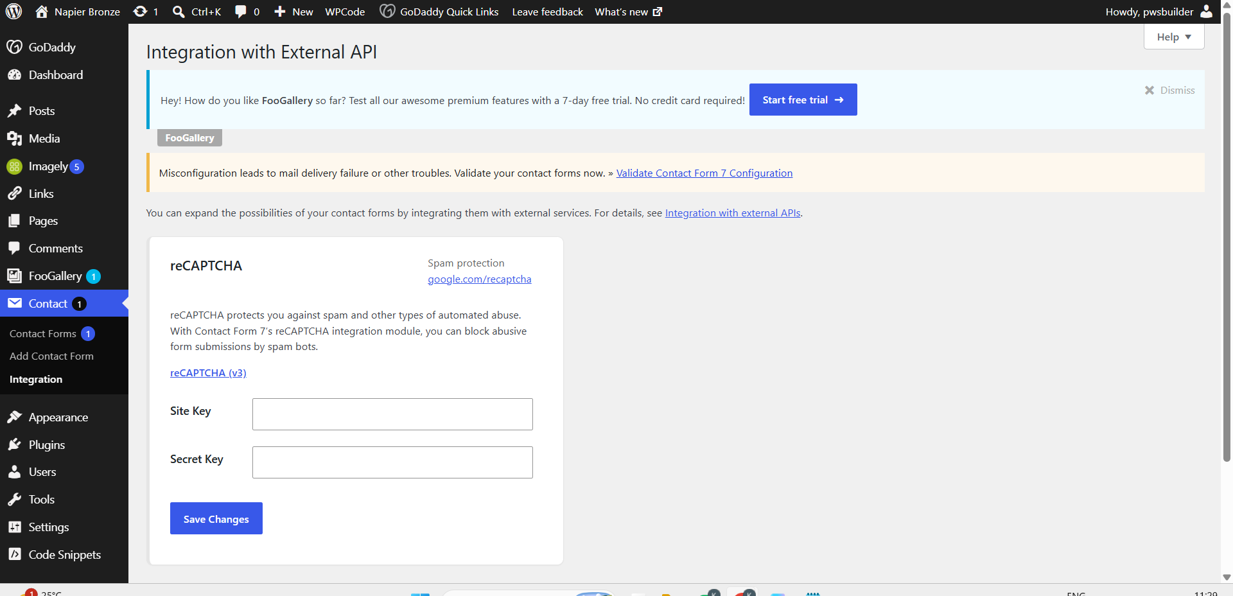The height and width of the screenshot is (596, 1233).
Task: Save Changes for reCAPTCHA keys
Action: (216, 518)
